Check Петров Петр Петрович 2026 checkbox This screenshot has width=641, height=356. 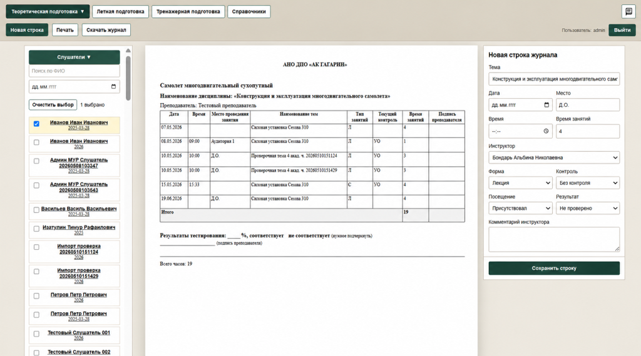tap(36, 296)
